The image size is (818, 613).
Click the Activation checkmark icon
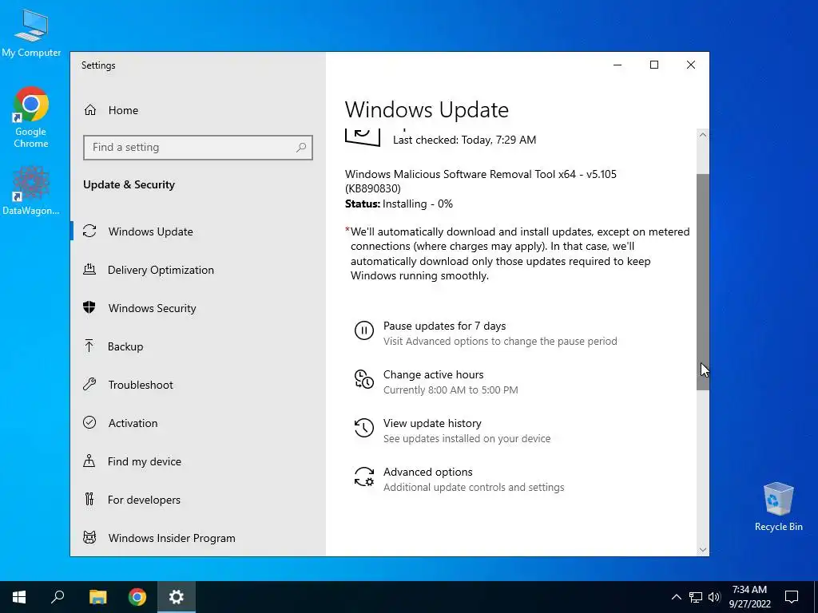89,422
